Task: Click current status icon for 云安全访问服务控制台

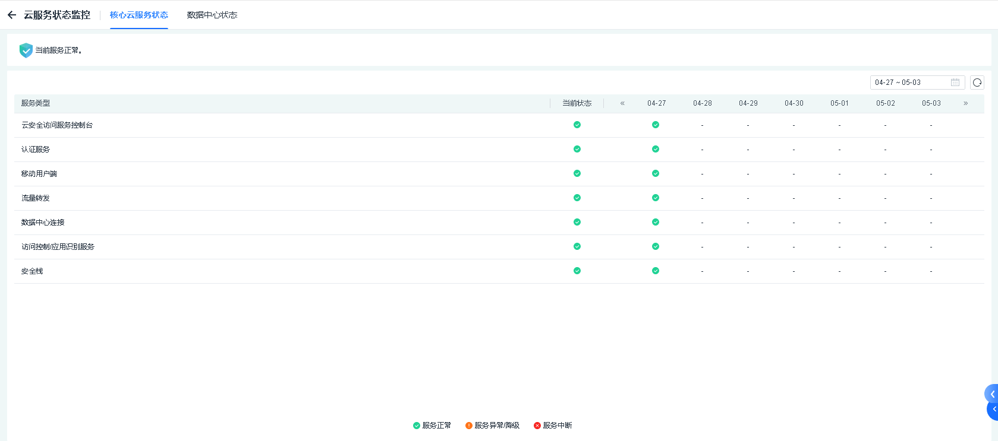Action: (x=577, y=125)
